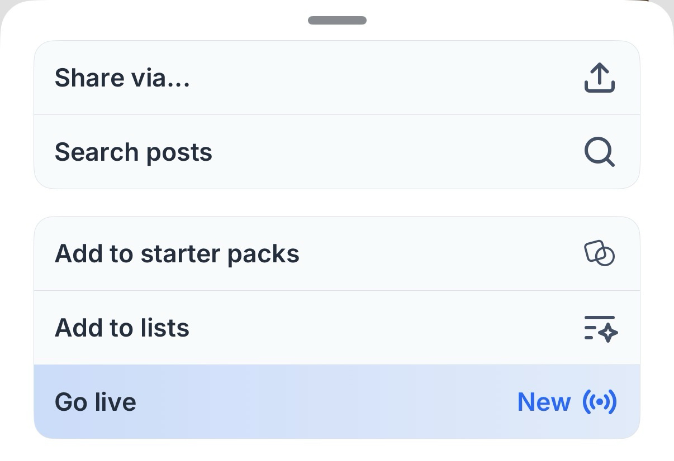Click the blue "New" badge

[544, 402]
